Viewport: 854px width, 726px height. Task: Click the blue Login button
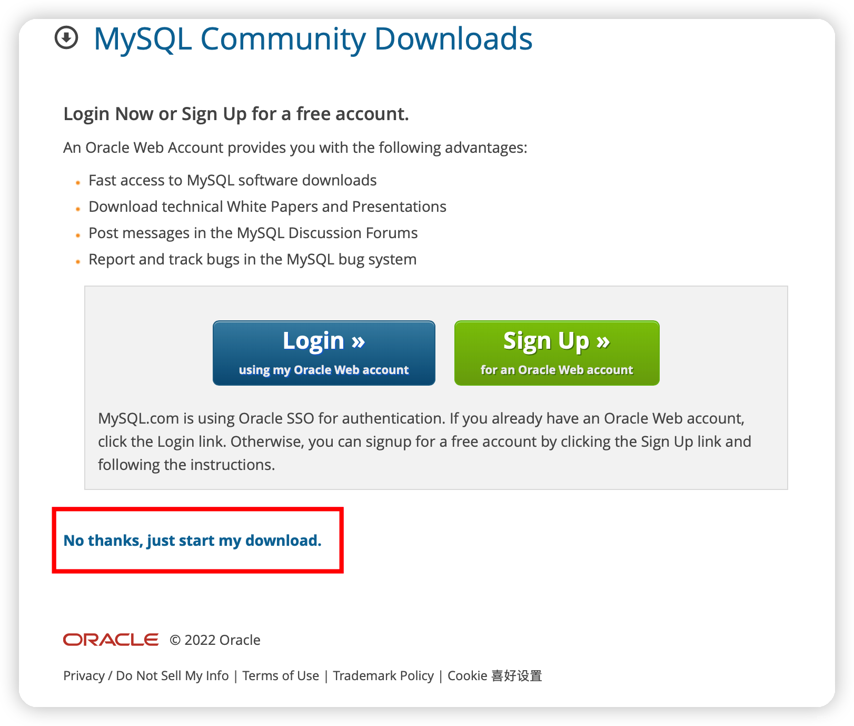tap(324, 353)
